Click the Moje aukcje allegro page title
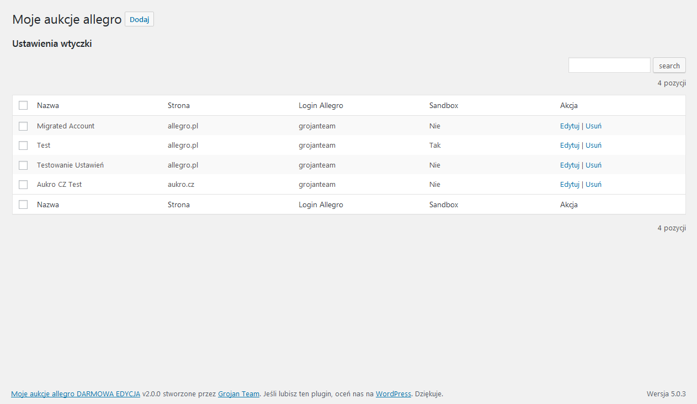Screen dimensions: 697x404 [67, 19]
